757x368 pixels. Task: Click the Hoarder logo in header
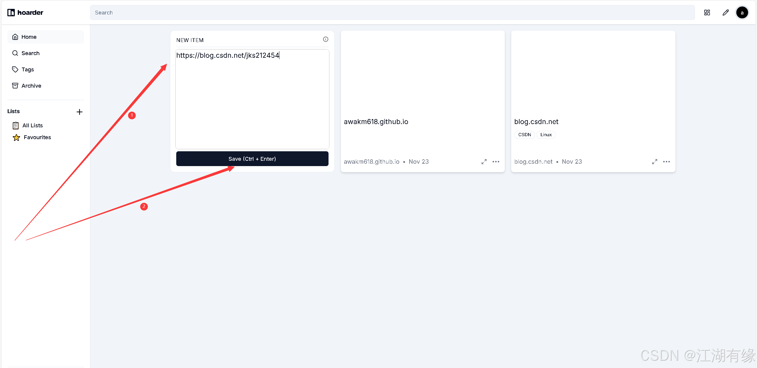[25, 12]
